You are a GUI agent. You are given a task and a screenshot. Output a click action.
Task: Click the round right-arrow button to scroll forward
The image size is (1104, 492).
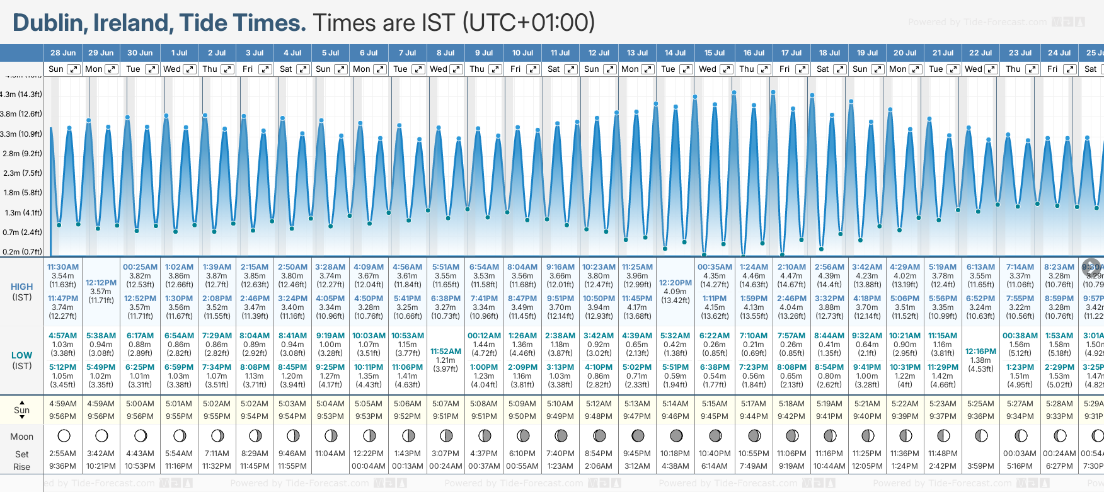coord(1092,267)
